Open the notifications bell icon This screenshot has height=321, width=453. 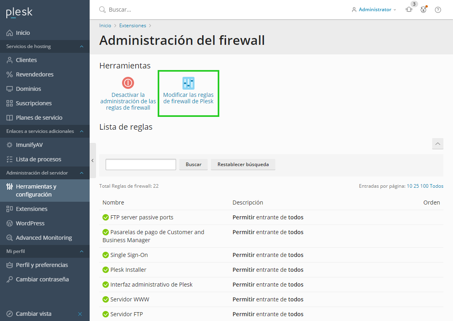[409, 10]
